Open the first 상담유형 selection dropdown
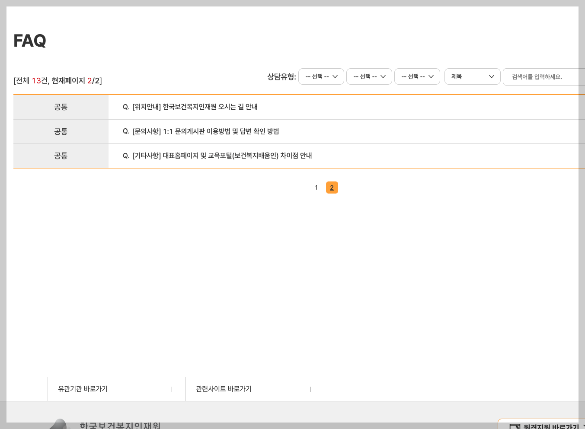The height and width of the screenshot is (429, 585). pyautogui.click(x=321, y=76)
